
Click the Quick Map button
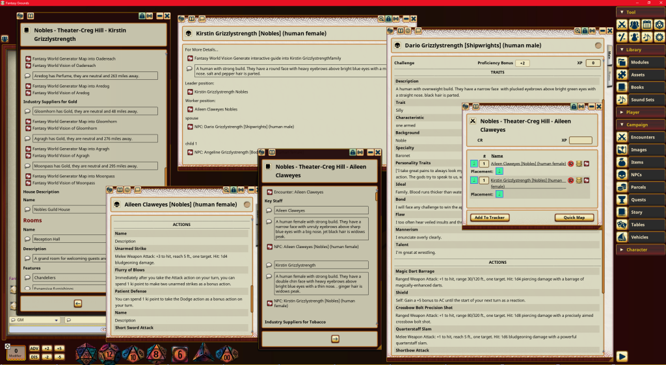coord(574,218)
